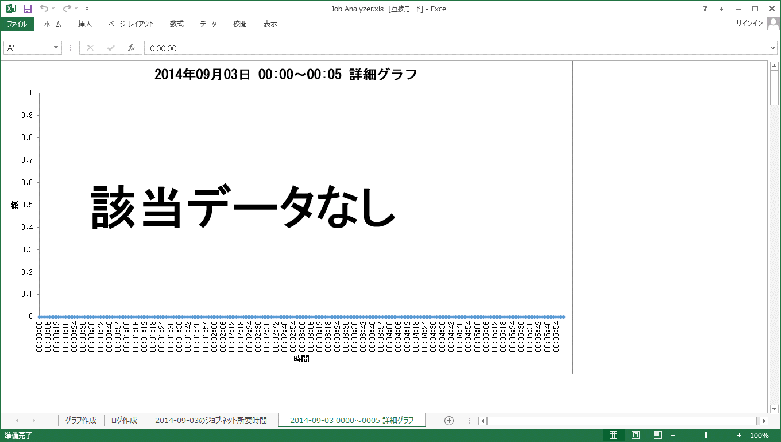This screenshot has width=781, height=442.
Task: Click the Save icon in quick access toolbar
Action: [x=27, y=9]
